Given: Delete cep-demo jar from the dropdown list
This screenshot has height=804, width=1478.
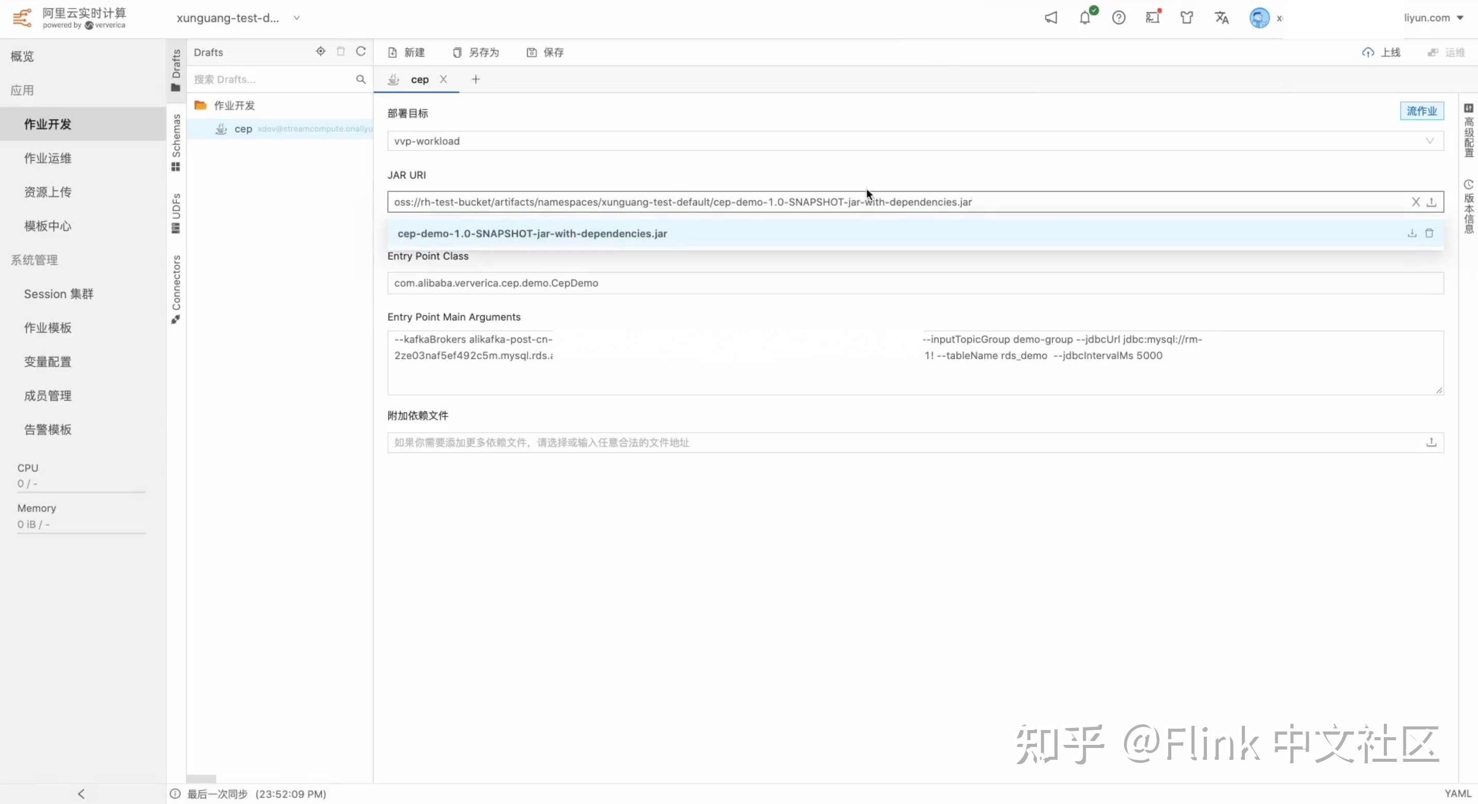Looking at the screenshot, I should 1429,233.
